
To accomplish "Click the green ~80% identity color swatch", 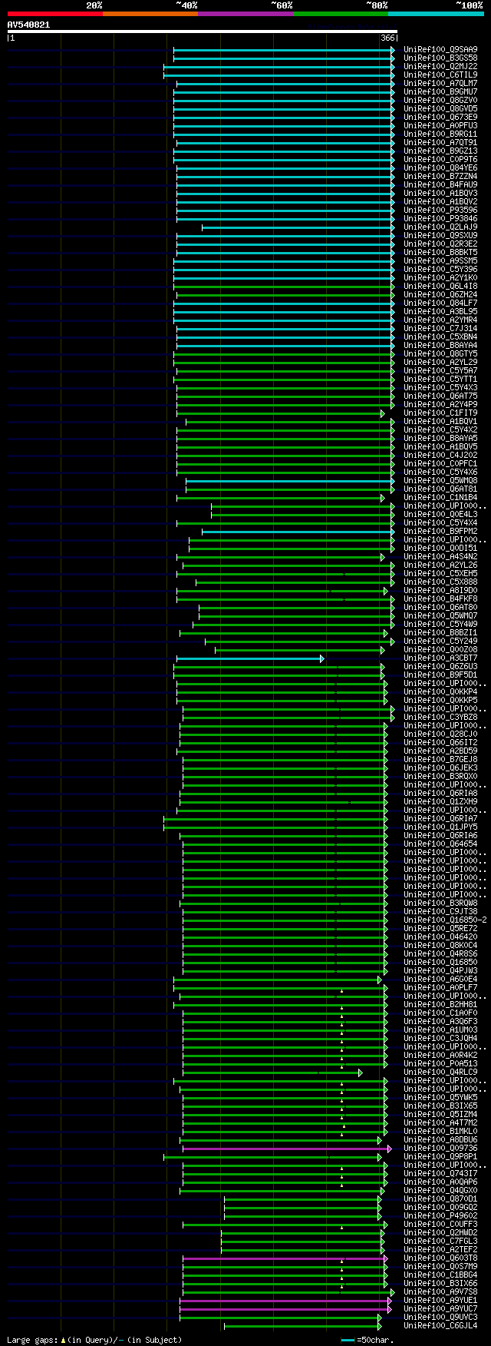I will tap(341, 13).
